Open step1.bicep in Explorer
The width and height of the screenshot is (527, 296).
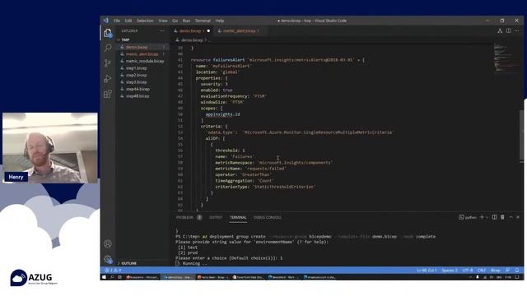(x=142, y=68)
